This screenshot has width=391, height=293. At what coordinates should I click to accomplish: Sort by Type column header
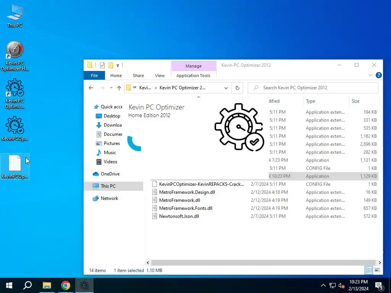tap(326, 101)
